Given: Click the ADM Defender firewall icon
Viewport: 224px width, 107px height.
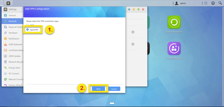Looking at the screenshot, I should click(5, 44).
